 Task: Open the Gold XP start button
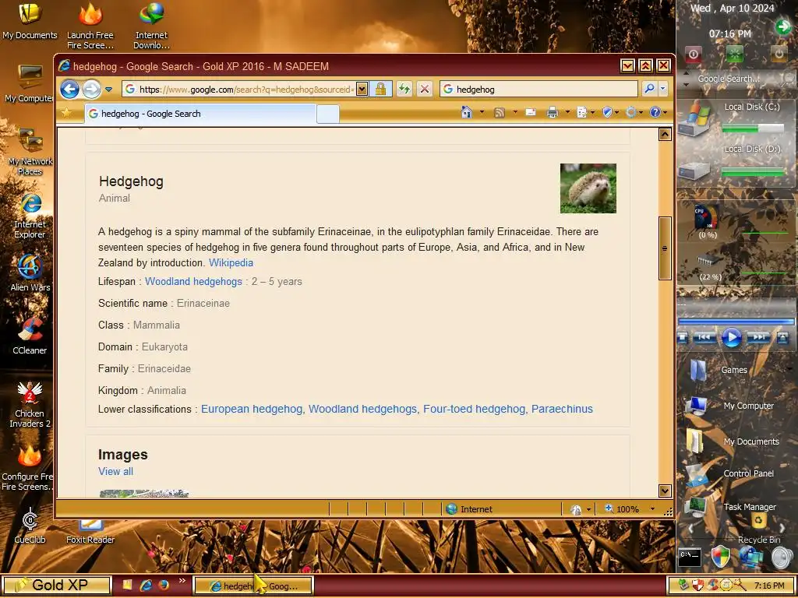(x=56, y=585)
